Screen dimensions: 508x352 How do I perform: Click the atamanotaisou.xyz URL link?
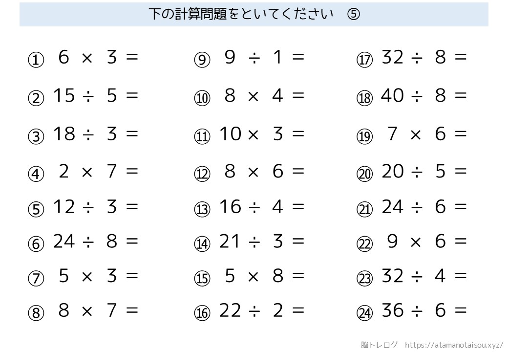coord(454,344)
